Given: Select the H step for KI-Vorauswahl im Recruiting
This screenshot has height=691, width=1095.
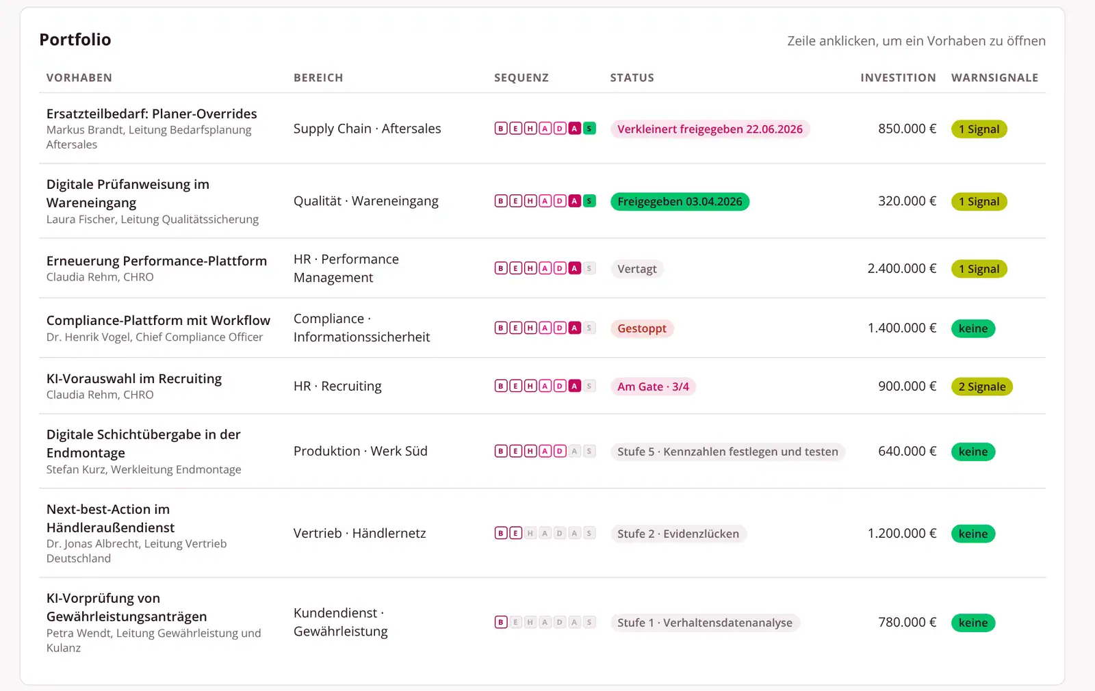Looking at the screenshot, I should (x=530, y=386).
